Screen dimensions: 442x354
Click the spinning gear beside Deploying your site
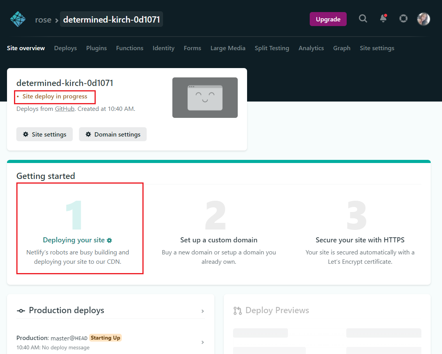(x=109, y=240)
